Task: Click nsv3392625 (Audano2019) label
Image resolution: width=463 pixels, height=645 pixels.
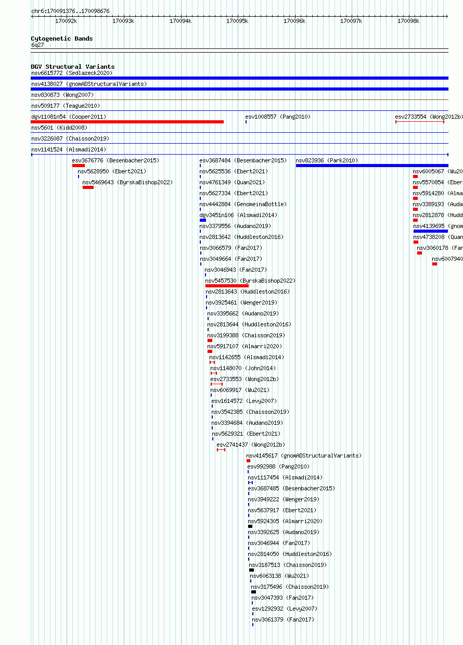Action: point(284,532)
